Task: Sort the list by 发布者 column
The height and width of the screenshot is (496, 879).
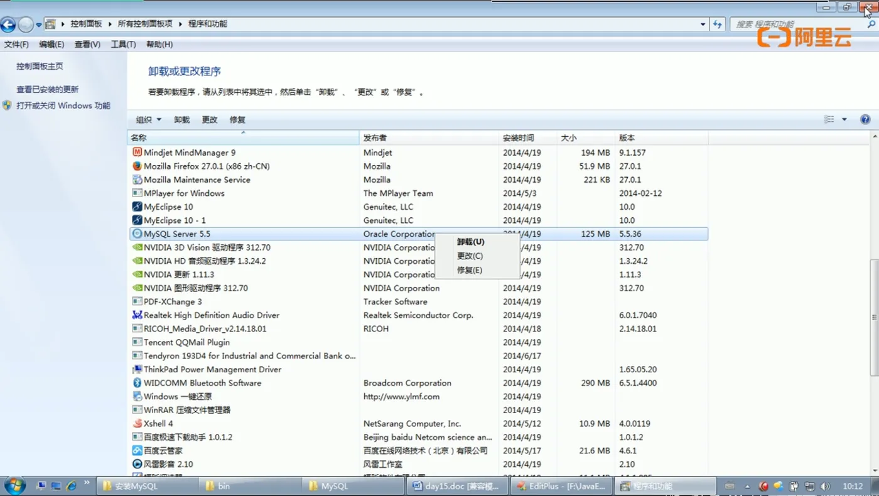Action: point(429,137)
